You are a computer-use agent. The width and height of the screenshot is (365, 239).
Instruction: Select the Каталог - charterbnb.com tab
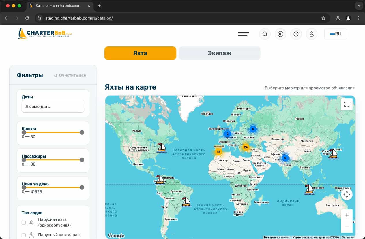click(60, 6)
